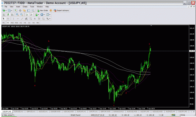Open the Navigator folder icon

click(24, 11)
